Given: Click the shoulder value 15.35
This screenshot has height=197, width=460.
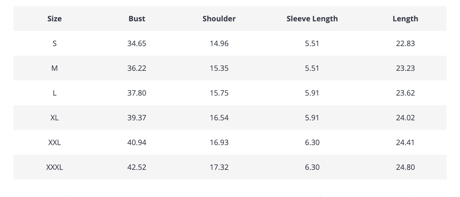Looking at the screenshot, I should (x=219, y=68).
